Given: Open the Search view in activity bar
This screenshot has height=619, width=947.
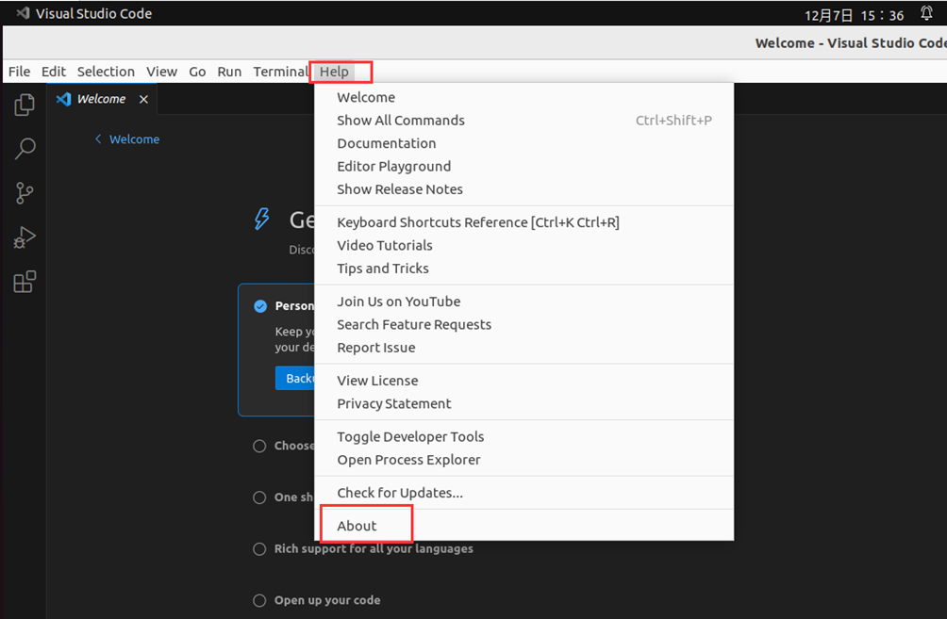Looking at the screenshot, I should coord(25,149).
